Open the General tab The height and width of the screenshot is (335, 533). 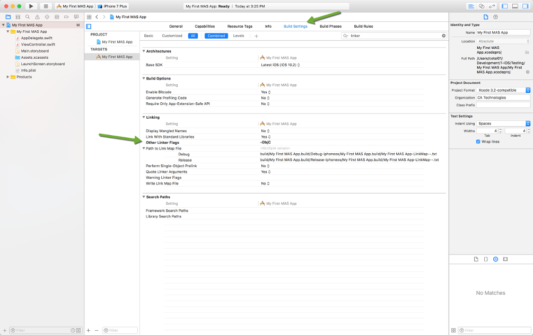click(x=176, y=26)
